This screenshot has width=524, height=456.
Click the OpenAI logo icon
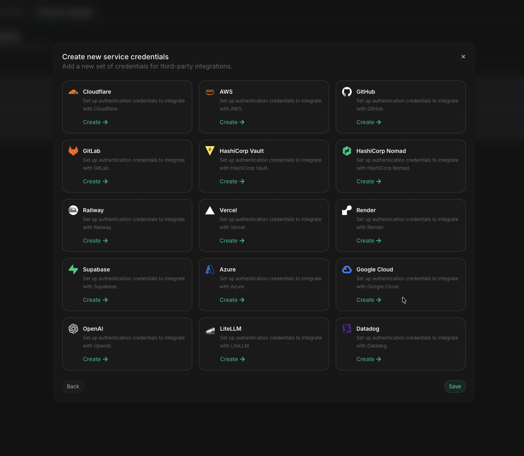(x=73, y=329)
